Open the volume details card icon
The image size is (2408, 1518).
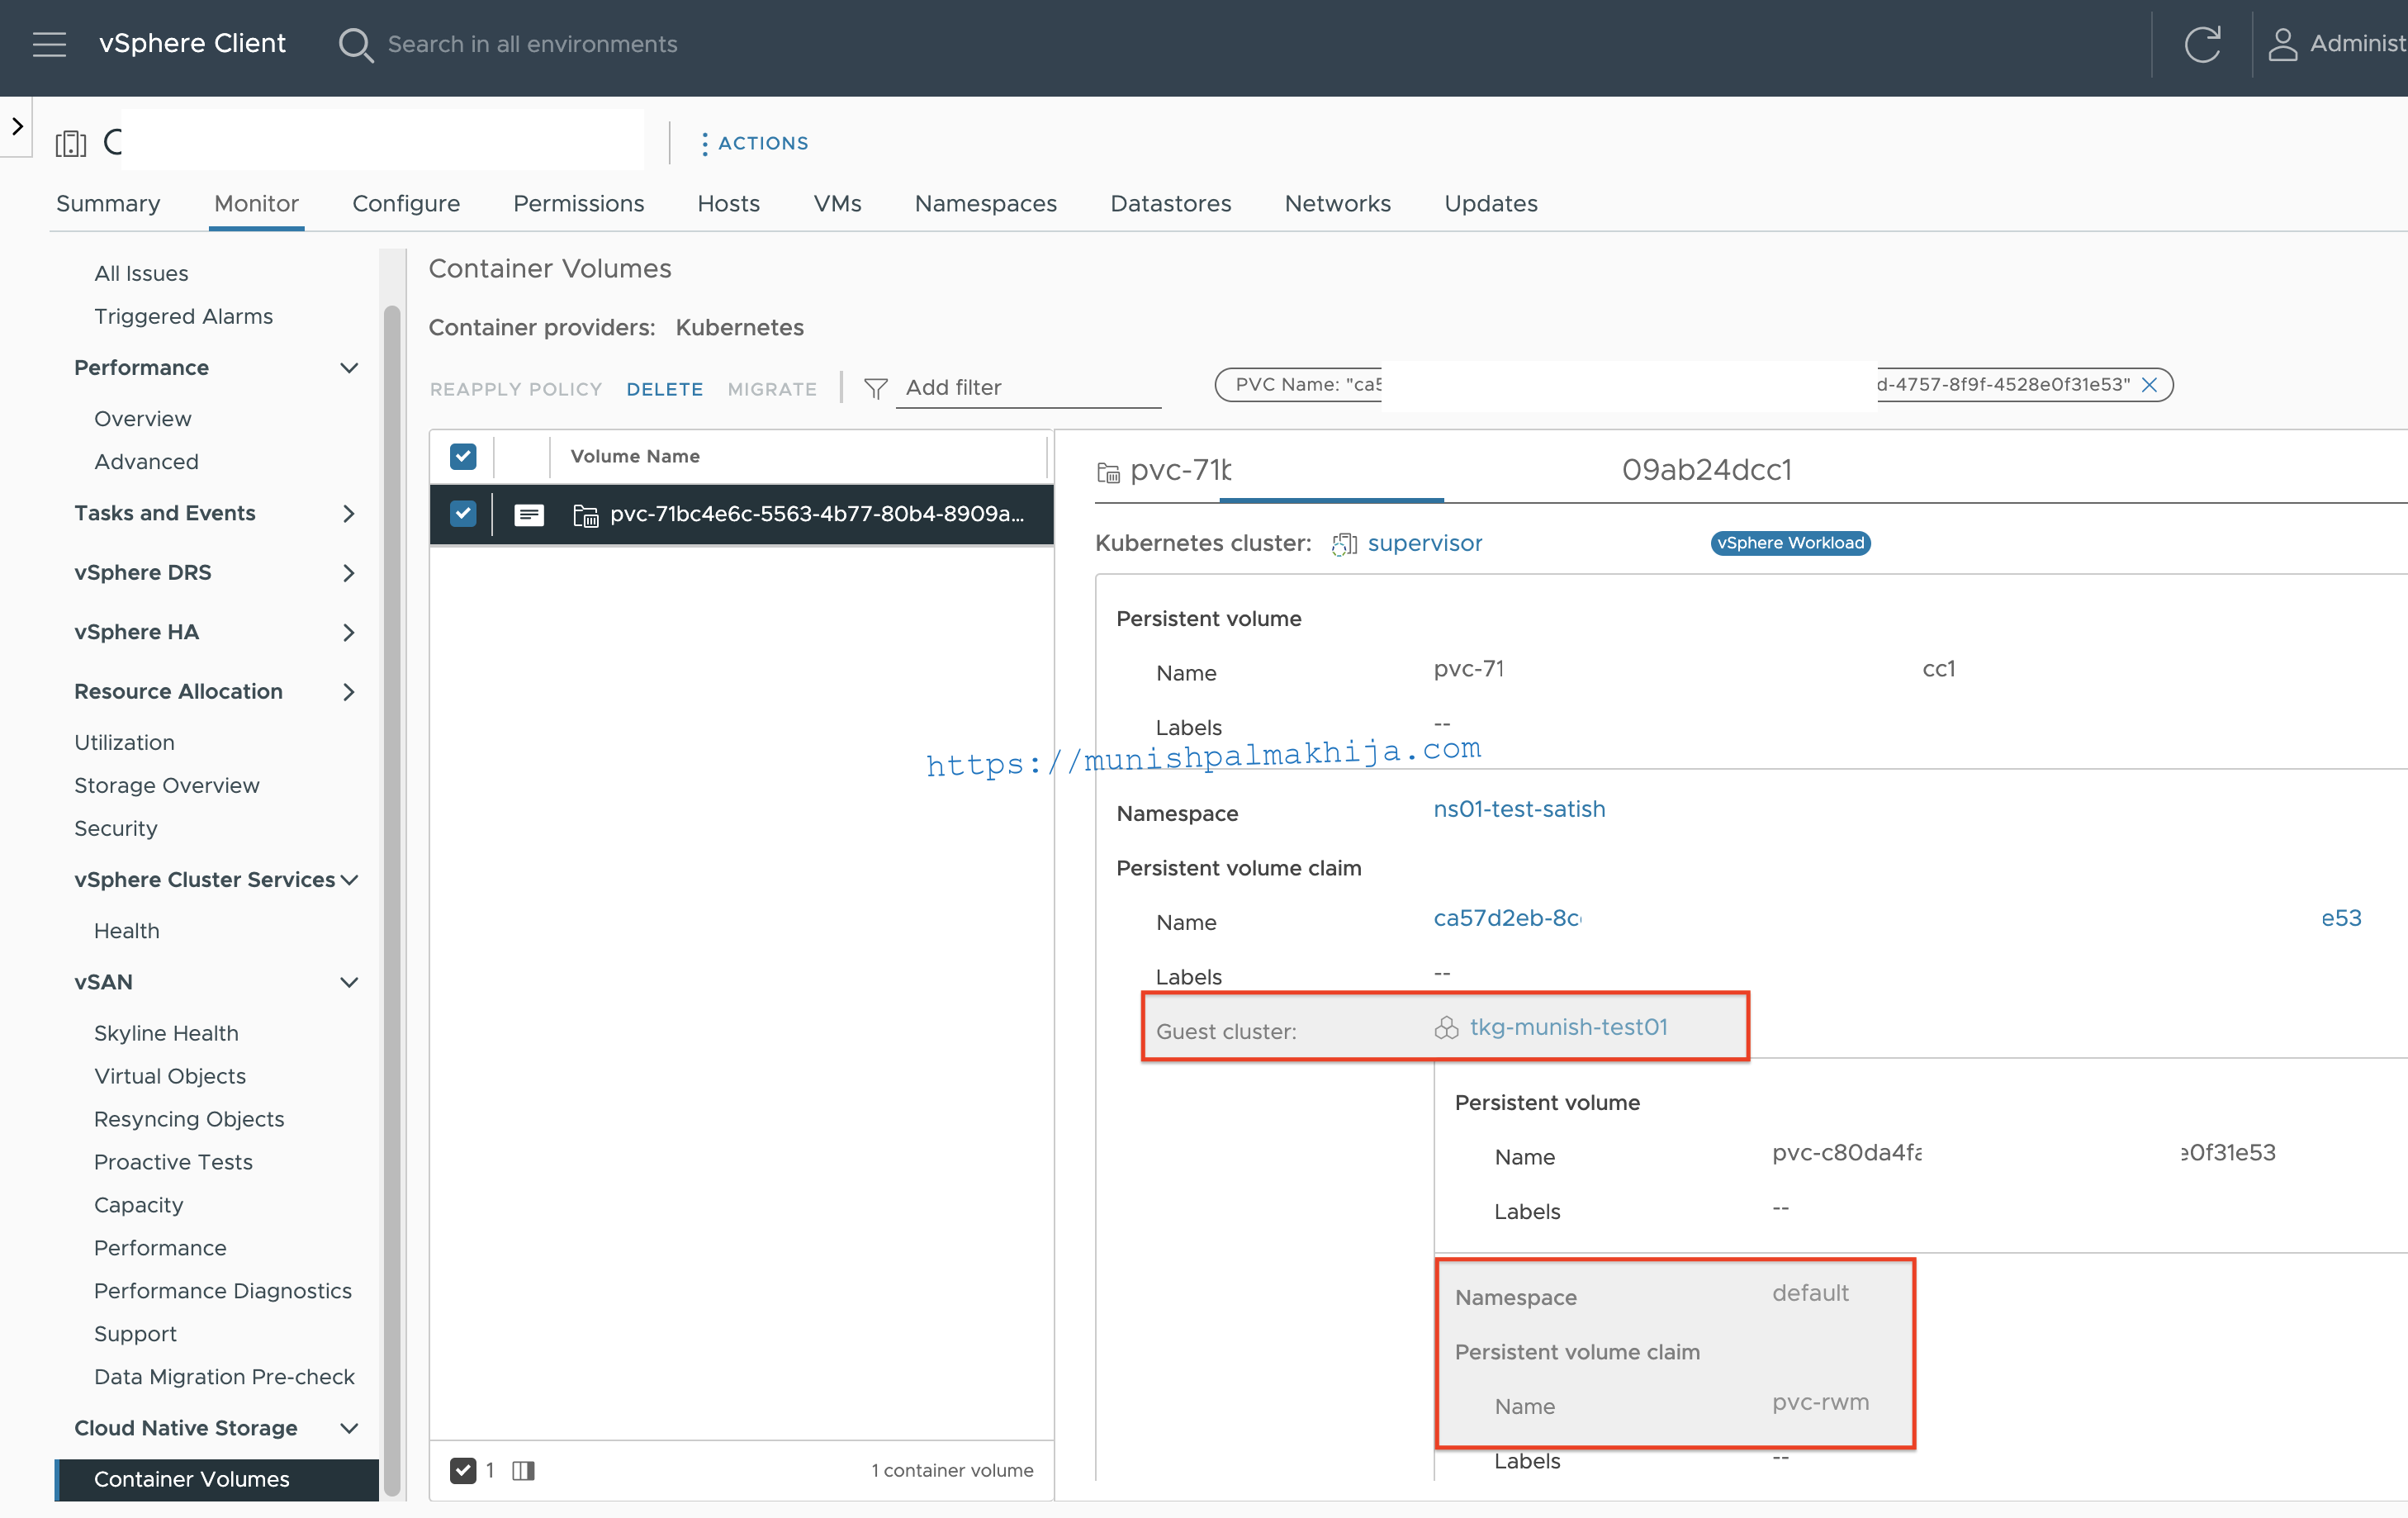click(529, 515)
